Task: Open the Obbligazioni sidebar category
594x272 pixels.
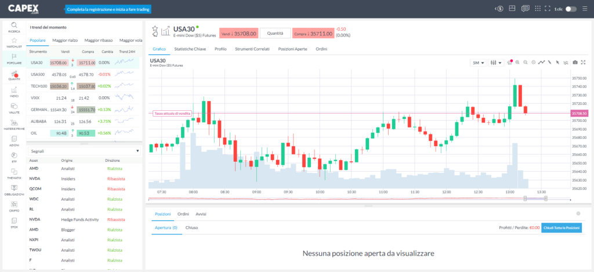Action: (14, 190)
